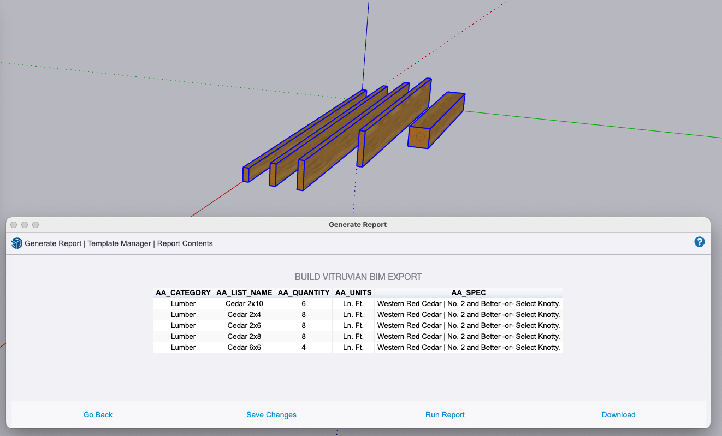
Task: Click the Western Red Cedar spec for Cedar 2x4
Action: 469,314
